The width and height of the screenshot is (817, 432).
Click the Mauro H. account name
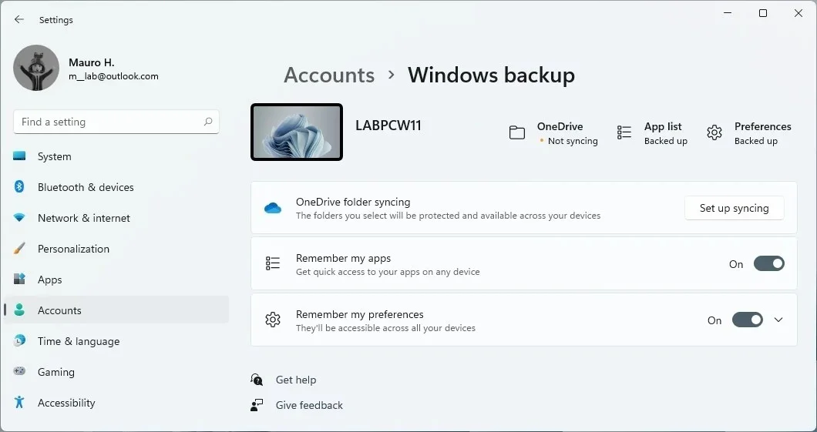pos(92,62)
